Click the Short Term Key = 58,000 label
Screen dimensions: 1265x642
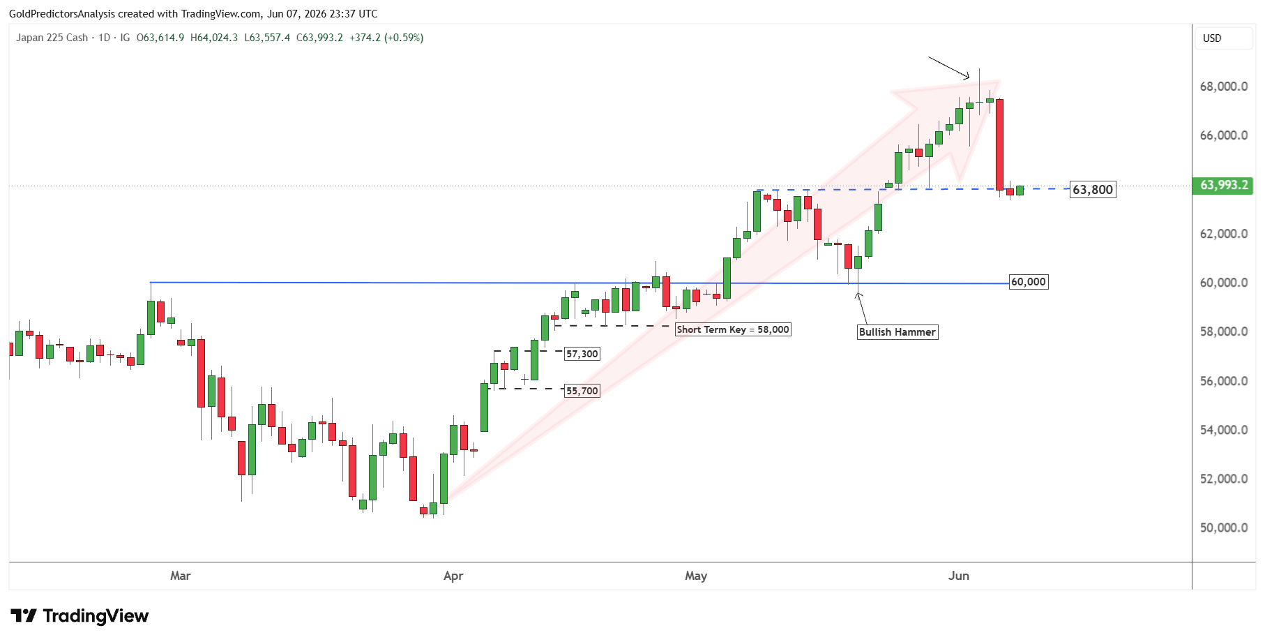click(x=733, y=329)
